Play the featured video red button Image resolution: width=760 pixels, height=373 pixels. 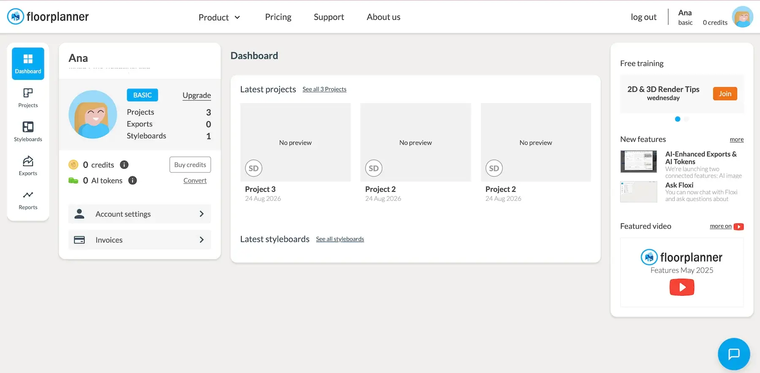pos(682,287)
